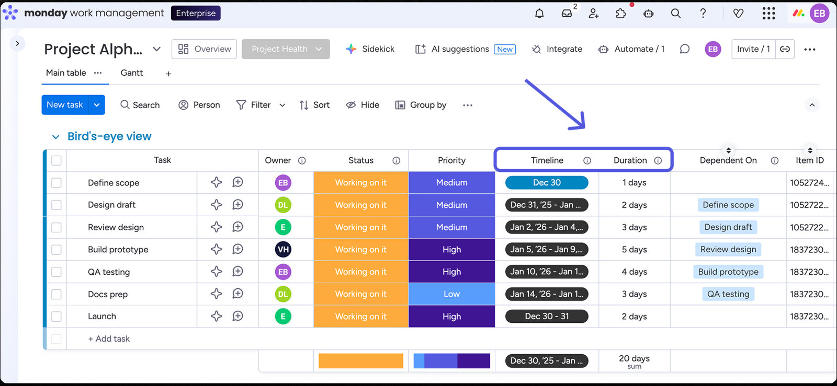Open info icon for the Status column

(x=397, y=160)
